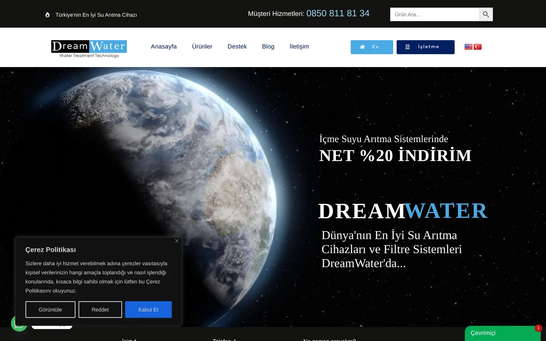Accept cookies with Kabul Et
Viewport: 546px width, 341px height.
148,310
